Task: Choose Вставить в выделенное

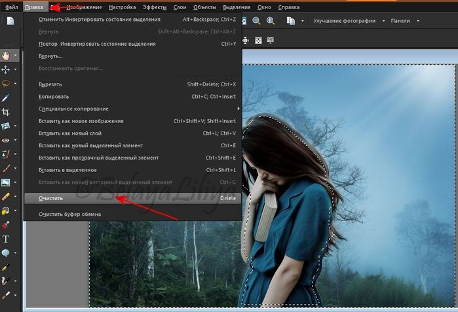Action: point(133,170)
